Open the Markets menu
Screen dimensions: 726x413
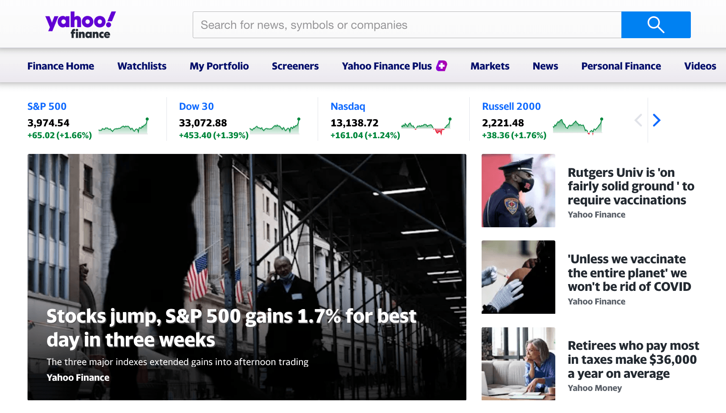[490, 66]
